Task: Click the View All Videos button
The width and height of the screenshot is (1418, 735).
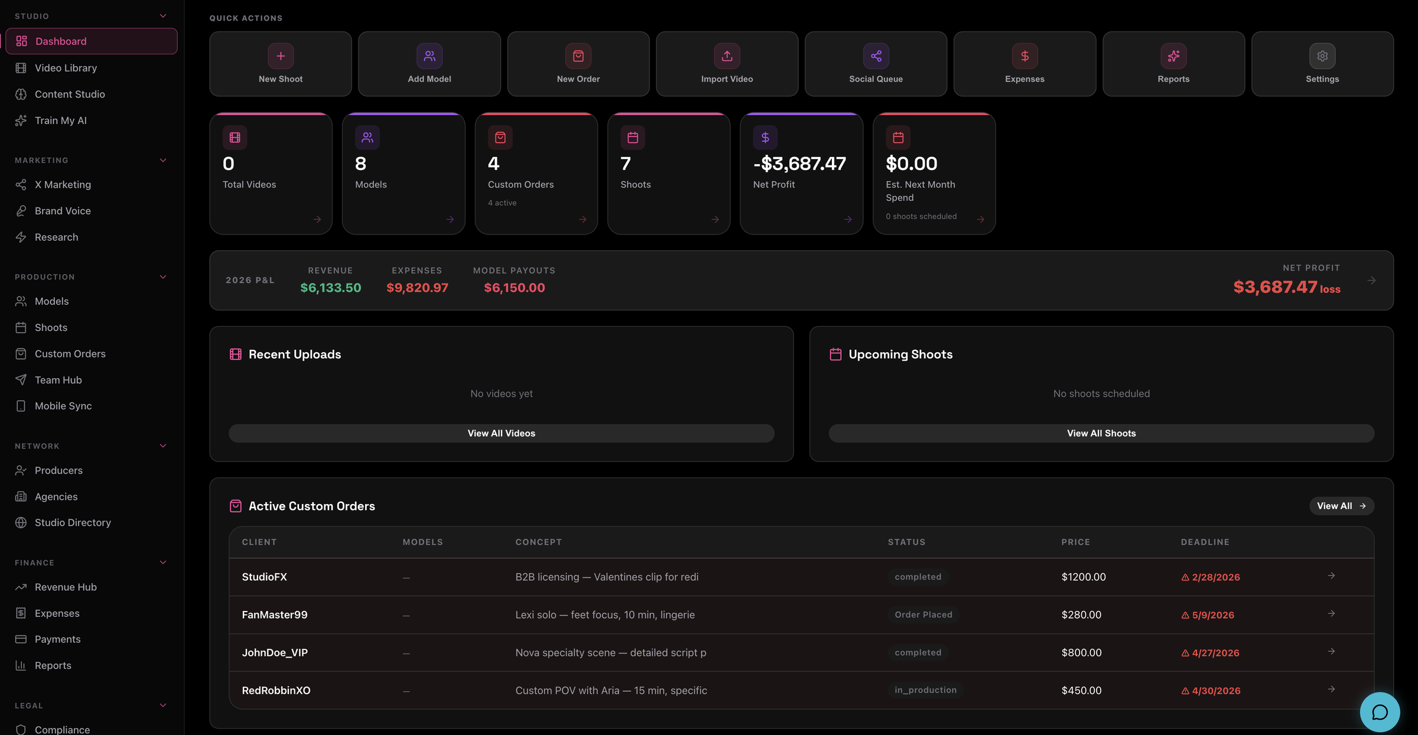Action: (x=501, y=433)
